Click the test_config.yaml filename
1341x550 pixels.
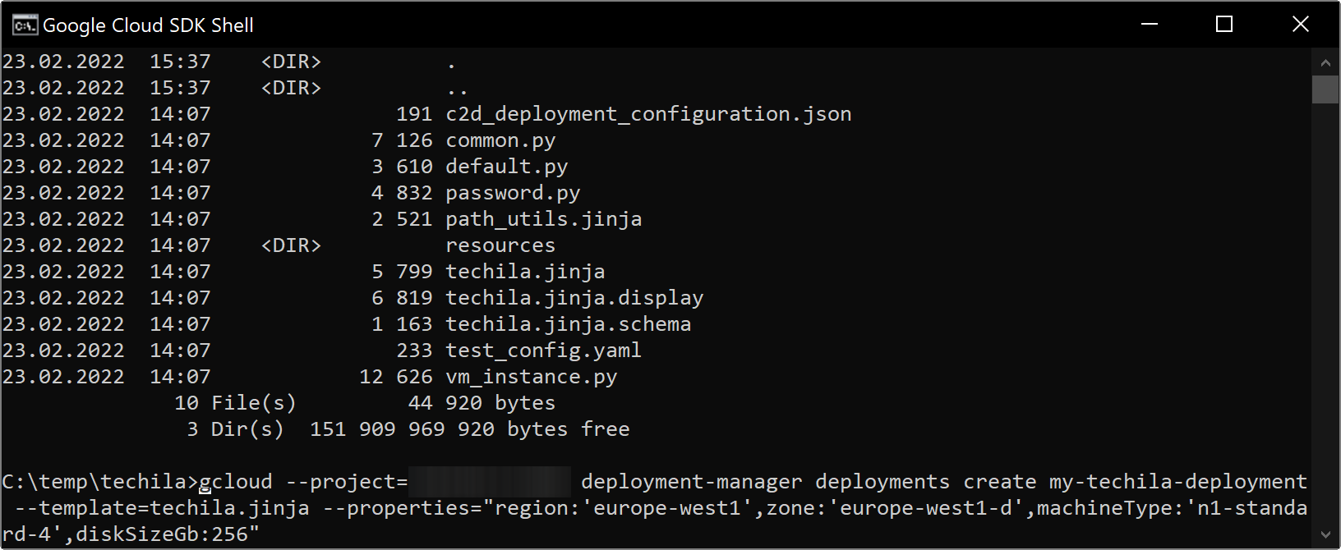(543, 351)
